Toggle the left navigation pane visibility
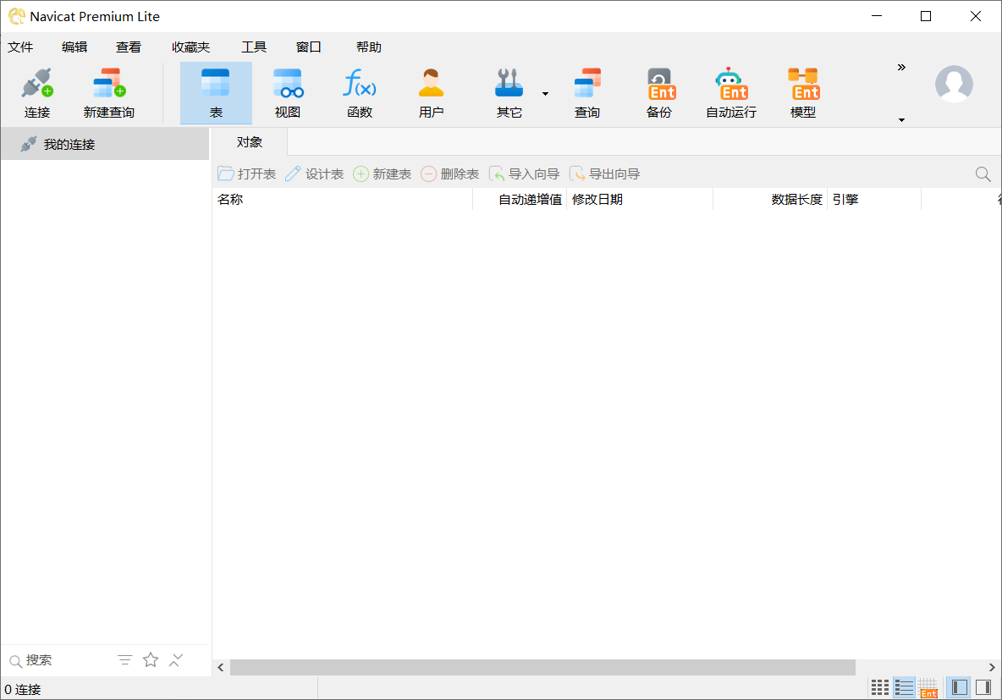1002x700 pixels. pos(959,687)
